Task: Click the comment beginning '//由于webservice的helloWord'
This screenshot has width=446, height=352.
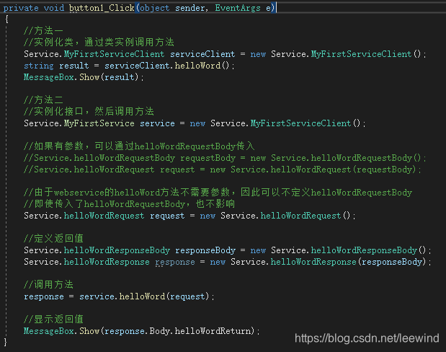Action: (x=218, y=193)
